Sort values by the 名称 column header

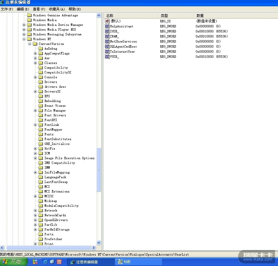[x=130, y=15]
